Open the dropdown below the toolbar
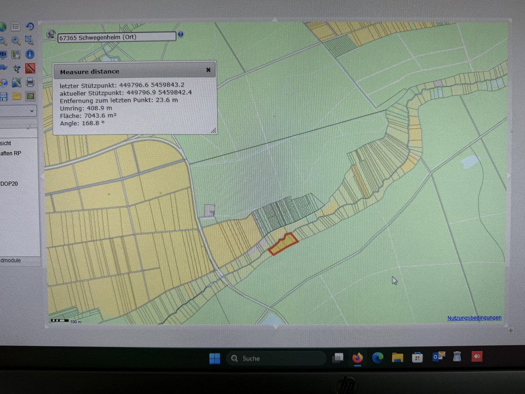Image resolution: width=525 pixels, height=394 pixels. point(18,111)
